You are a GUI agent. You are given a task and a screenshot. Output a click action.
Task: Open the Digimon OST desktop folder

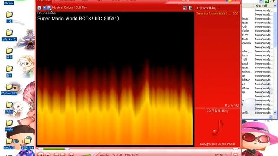(9, 90)
